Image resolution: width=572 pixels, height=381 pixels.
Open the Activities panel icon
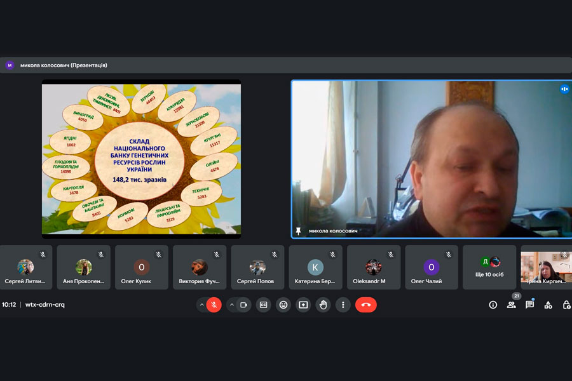coord(548,305)
